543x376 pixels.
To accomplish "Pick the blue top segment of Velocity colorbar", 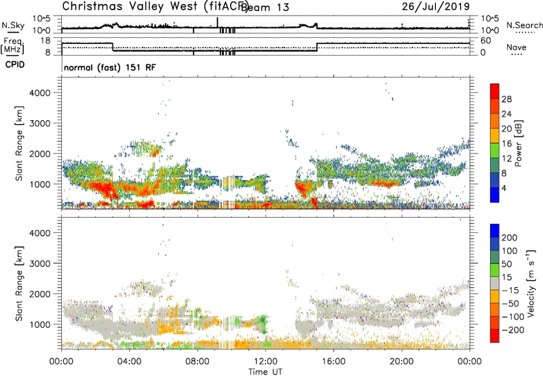I will 495,231.
